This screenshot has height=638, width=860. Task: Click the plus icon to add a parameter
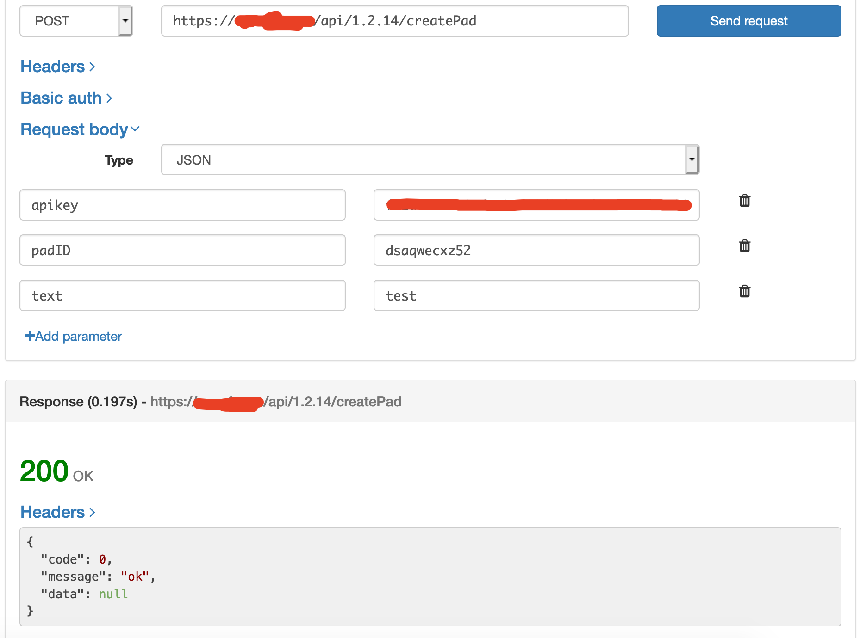pyautogui.click(x=30, y=336)
